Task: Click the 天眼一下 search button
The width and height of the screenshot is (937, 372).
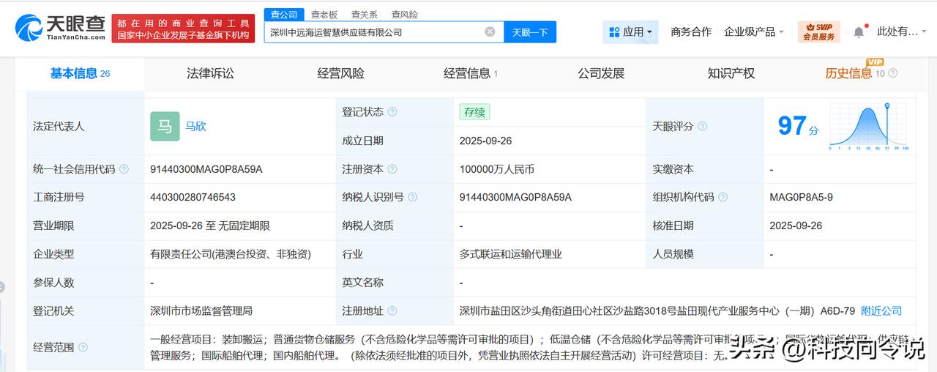Action: click(530, 31)
